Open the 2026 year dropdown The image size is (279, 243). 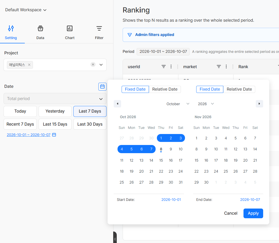pyautogui.click(x=206, y=104)
